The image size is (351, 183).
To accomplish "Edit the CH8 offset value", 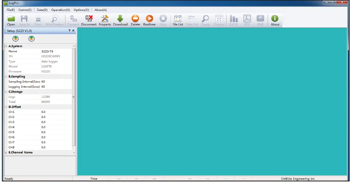I will pyautogui.click(x=56, y=148).
